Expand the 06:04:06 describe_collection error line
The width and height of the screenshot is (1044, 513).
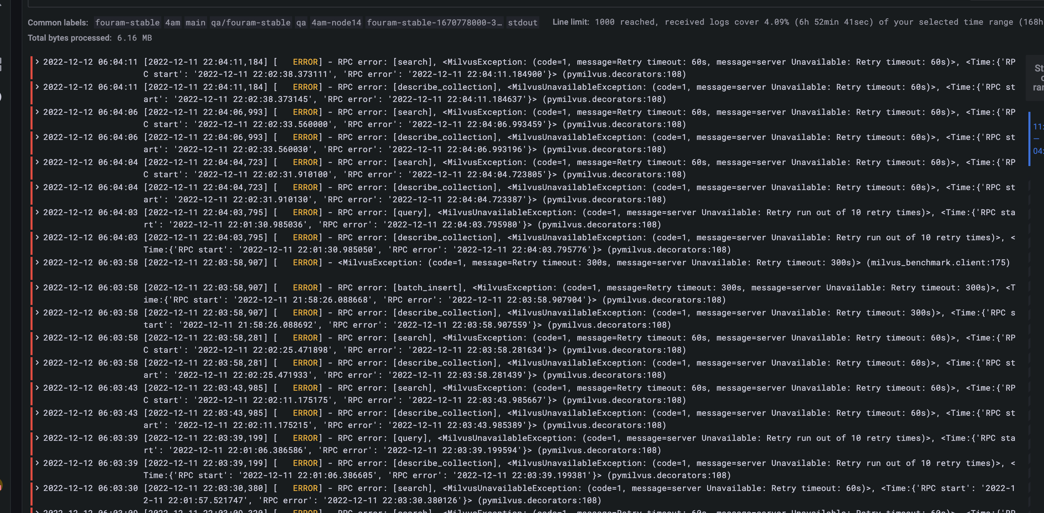click(37, 137)
